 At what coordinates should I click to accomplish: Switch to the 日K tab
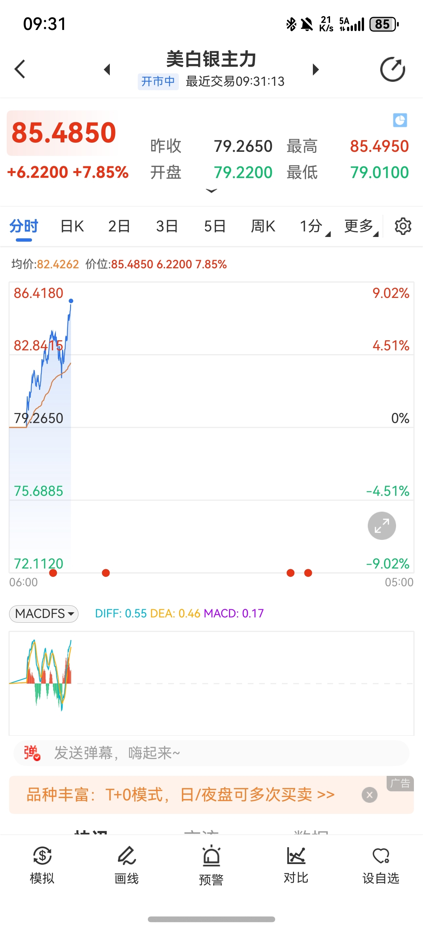pos(72,227)
